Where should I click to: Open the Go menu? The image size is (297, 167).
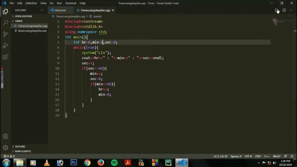point(52,3)
